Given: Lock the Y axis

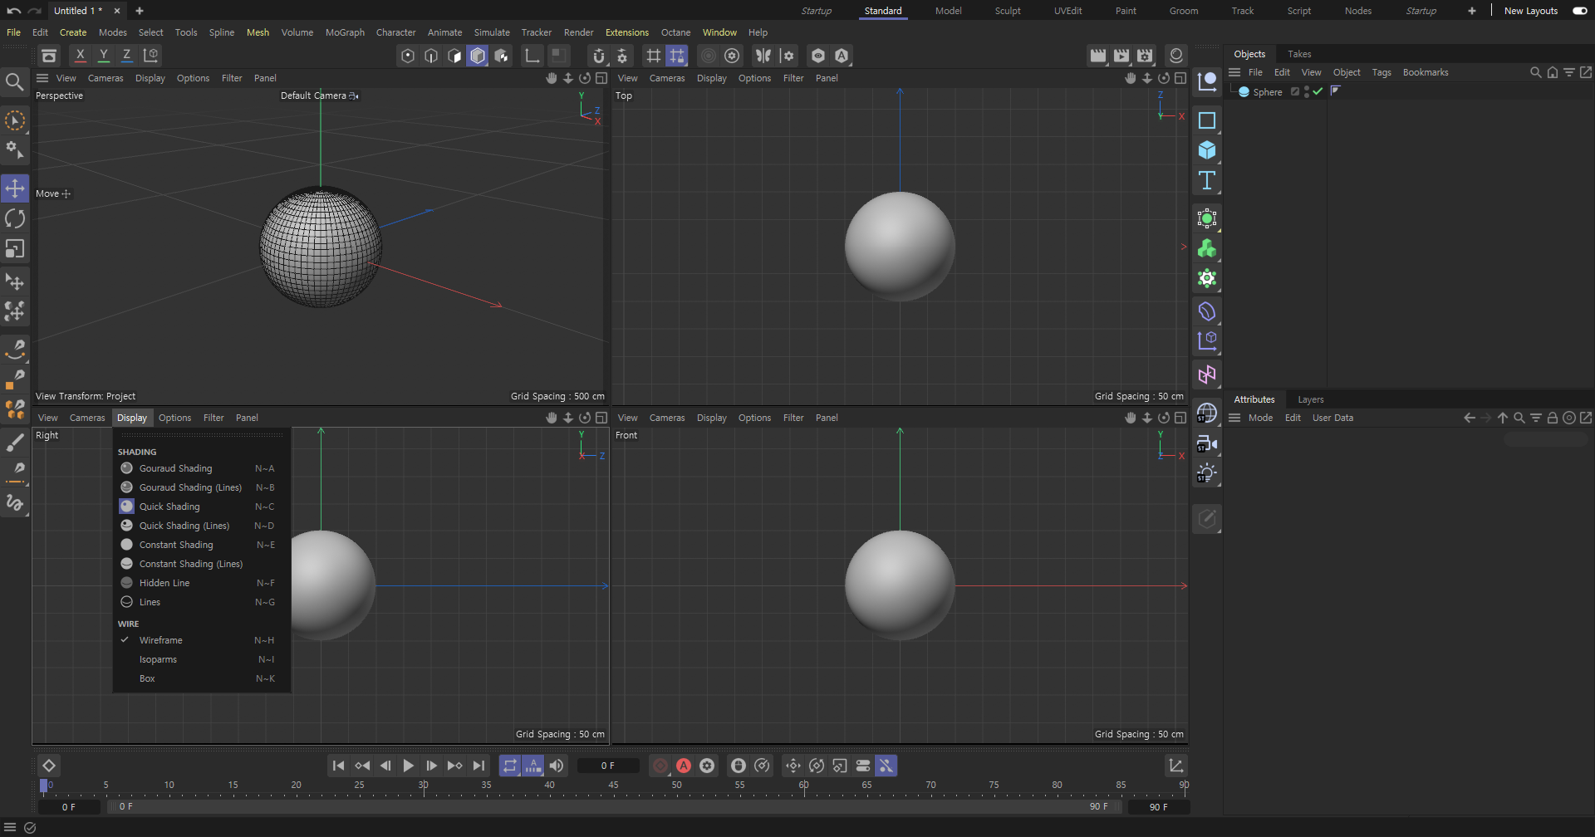Looking at the screenshot, I should click(103, 56).
